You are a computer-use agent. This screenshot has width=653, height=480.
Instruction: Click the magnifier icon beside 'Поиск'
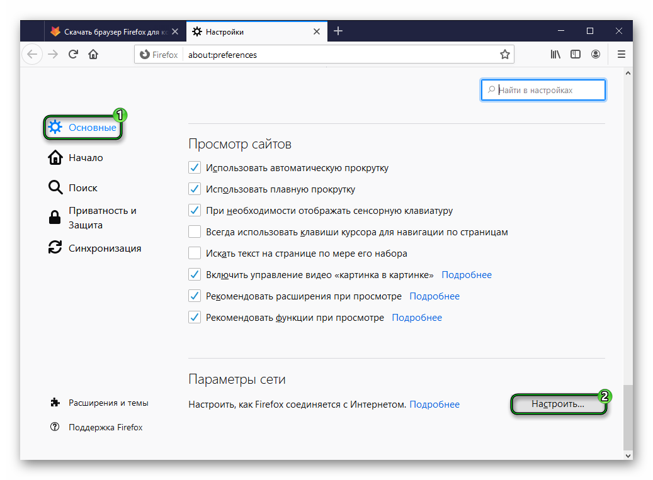point(55,187)
